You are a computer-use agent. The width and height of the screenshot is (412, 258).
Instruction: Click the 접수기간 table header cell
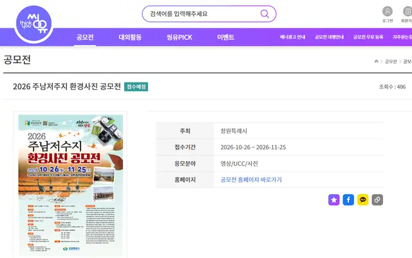[185, 147]
